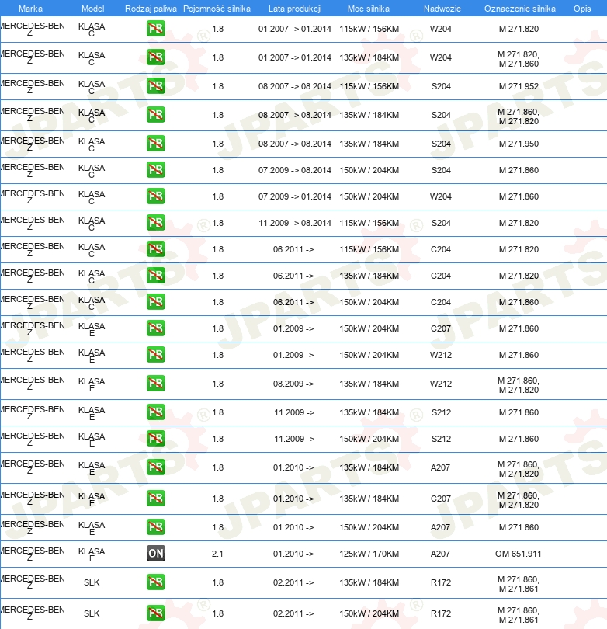Click engine code OM 651.911 cell
607x629 pixels.
(x=519, y=554)
